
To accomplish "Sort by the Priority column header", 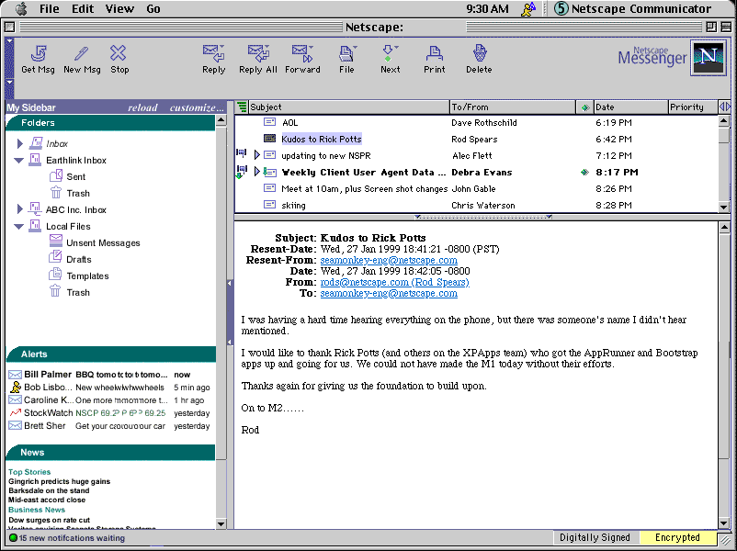I will click(x=693, y=107).
